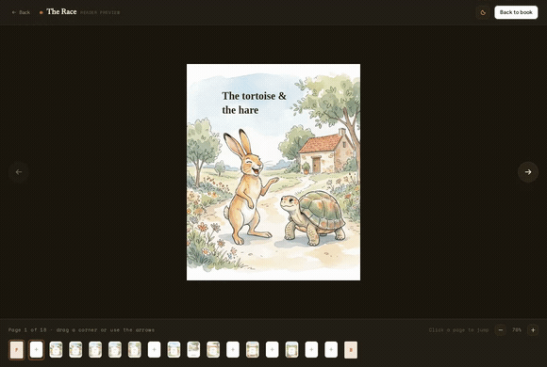The height and width of the screenshot is (367, 547).
Task: Jump to page 5 thumbnail in strip
Action: (95, 349)
